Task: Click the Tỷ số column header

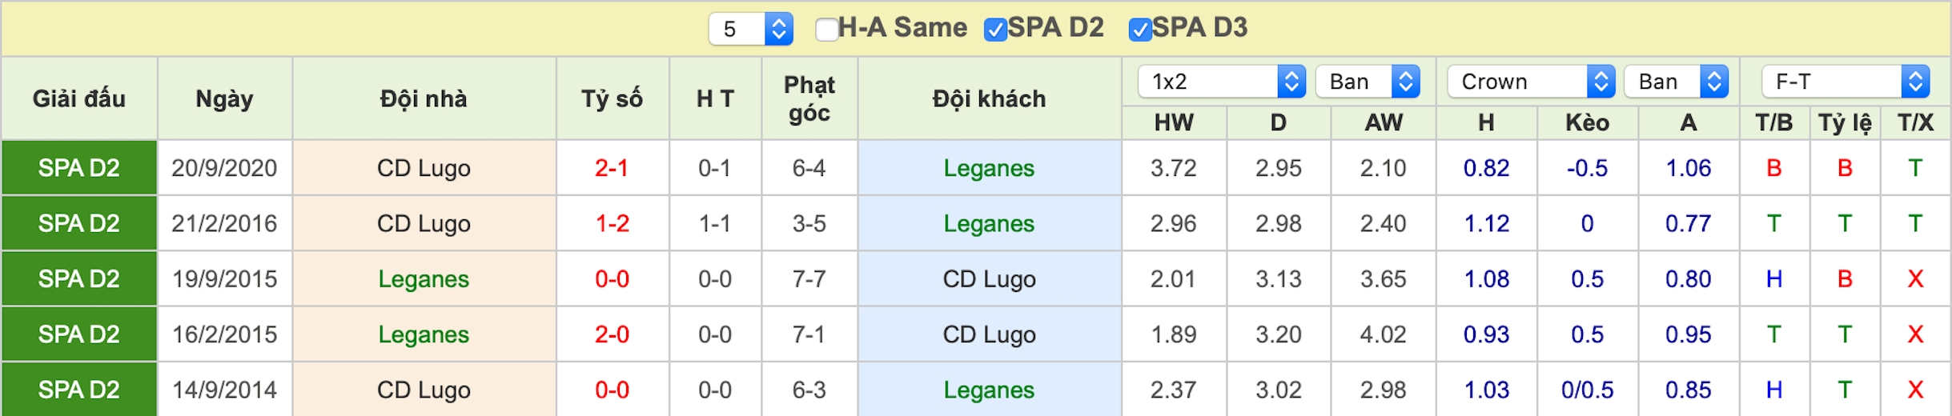Action: click(613, 98)
